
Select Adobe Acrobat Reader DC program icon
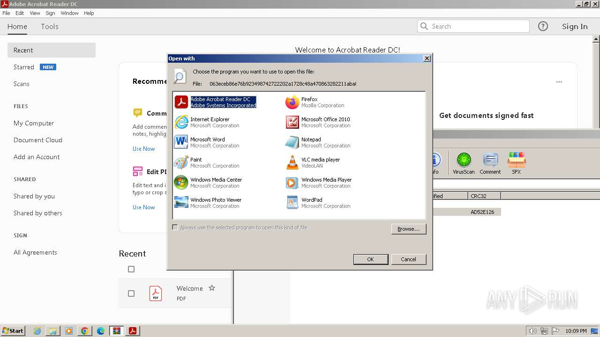point(181,102)
